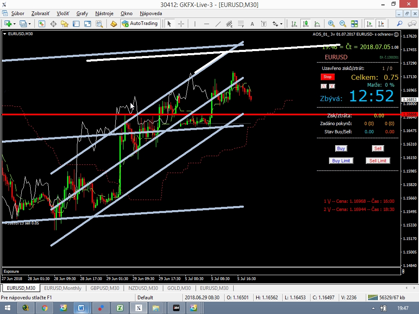Place a Buy Limit order
Viewport: 419px width, 314px height.
(341, 161)
